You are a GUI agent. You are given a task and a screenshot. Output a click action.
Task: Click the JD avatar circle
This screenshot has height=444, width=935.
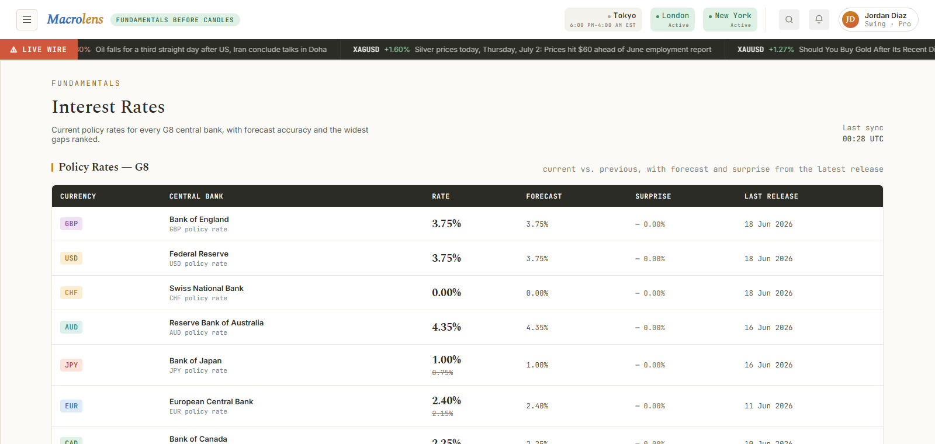pyautogui.click(x=850, y=19)
